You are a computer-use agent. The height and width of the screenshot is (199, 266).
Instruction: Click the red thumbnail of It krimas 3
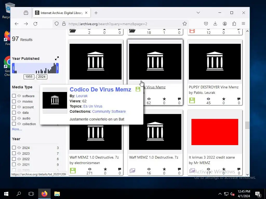coord(215,132)
